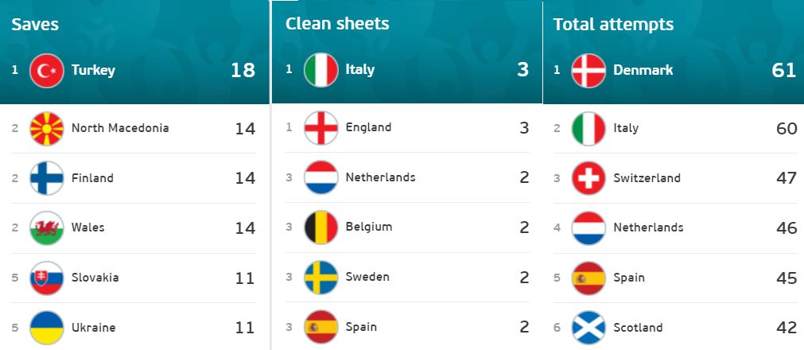Click England's flag in Clean sheets
This screenshot has width=804, height=350.
321,128
